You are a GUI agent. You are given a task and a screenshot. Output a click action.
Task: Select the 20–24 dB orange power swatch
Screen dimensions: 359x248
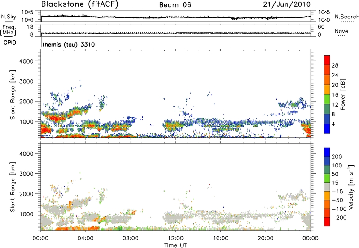327,80
